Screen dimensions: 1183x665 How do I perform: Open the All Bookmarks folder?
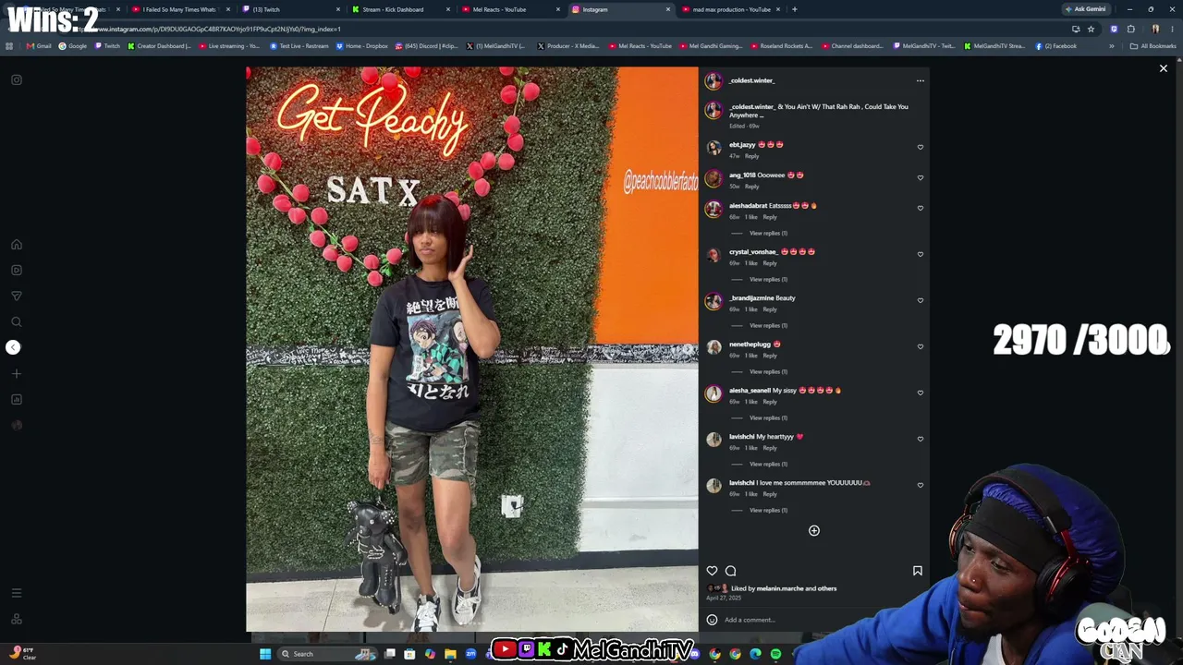(1153, 46)
